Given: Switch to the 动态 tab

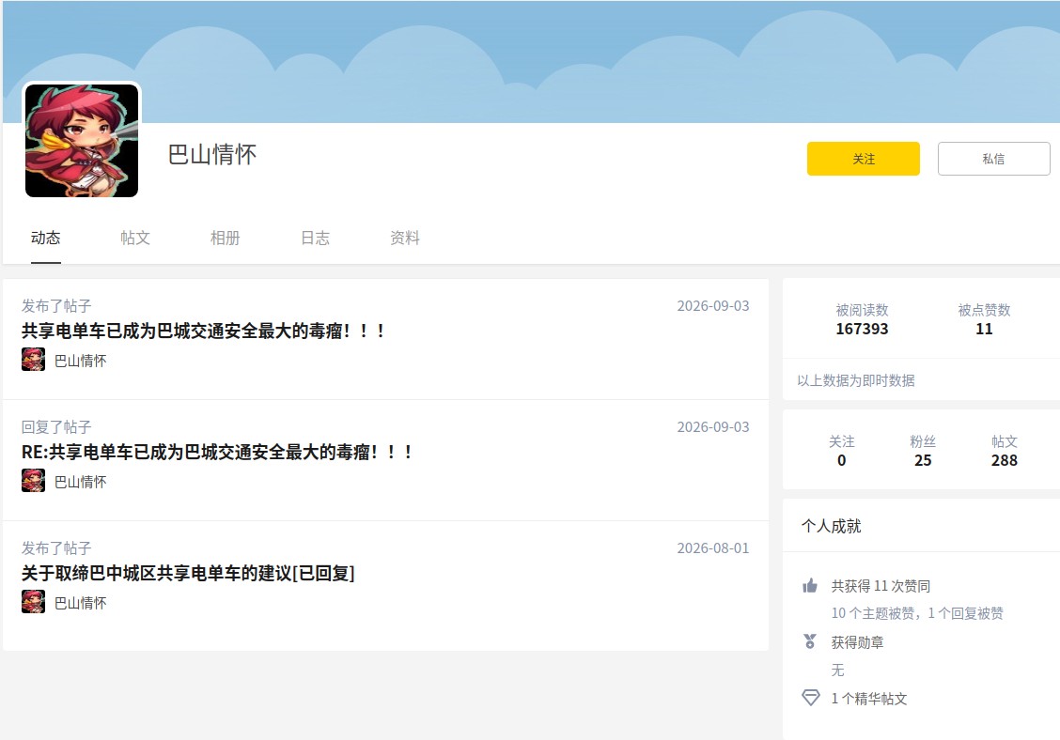Looking at the screenshot, I should pyautogui.click(x=45, y=238).
